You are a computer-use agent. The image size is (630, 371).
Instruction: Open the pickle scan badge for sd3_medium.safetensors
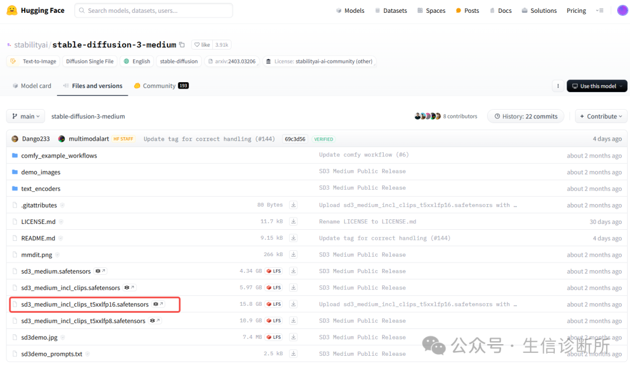click(100, 271)
